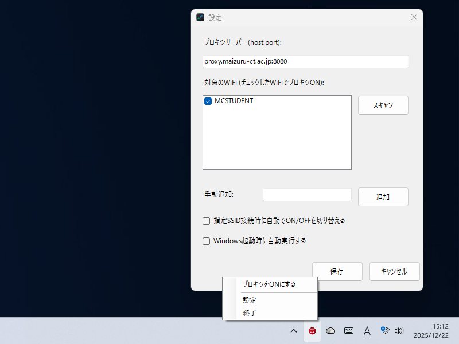This screenshot has width=459, height=344.
Task: Expand hidden tray icons with the chevron
Action: pyautogui.click(x=294, y=331)
